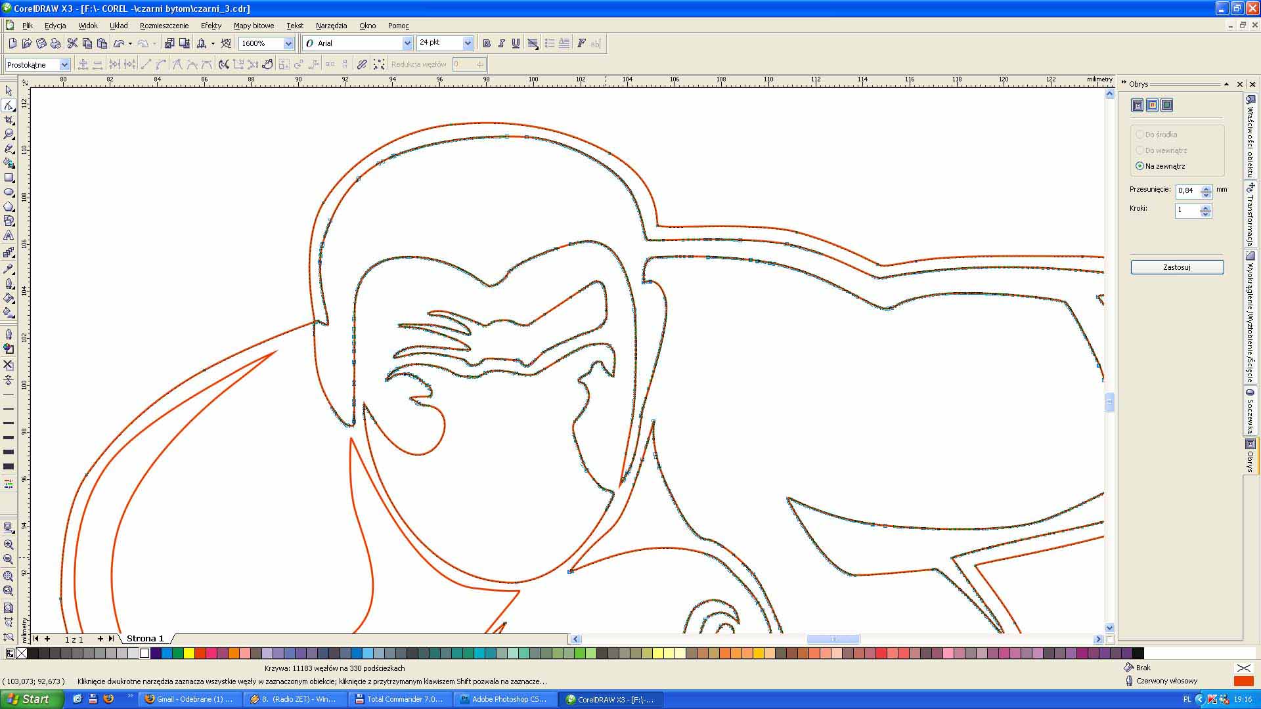Viewport: 1261px width, 709px height.
Task: Select the Zoom tool in toolbox
Action: [9, 134]
